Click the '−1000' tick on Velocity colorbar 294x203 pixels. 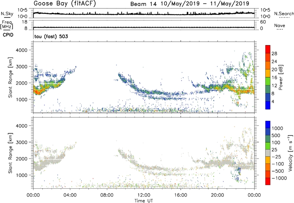[x=279, y=178]
